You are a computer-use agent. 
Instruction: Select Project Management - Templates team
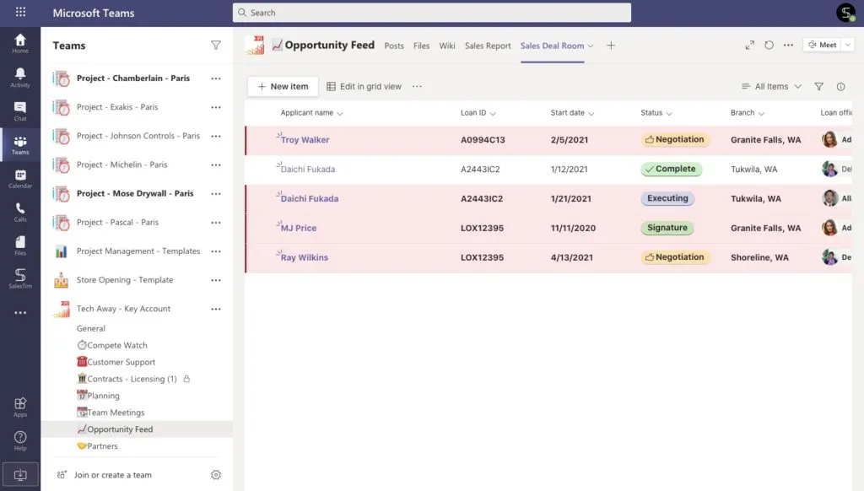click(x=138, y=251)
